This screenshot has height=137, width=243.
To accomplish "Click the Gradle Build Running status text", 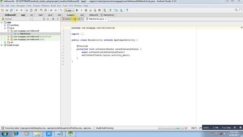I will coord(105,128).
